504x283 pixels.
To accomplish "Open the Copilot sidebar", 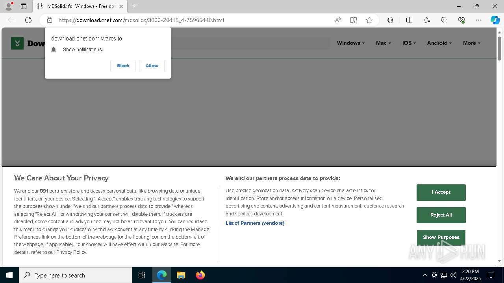I will (495, 20).
